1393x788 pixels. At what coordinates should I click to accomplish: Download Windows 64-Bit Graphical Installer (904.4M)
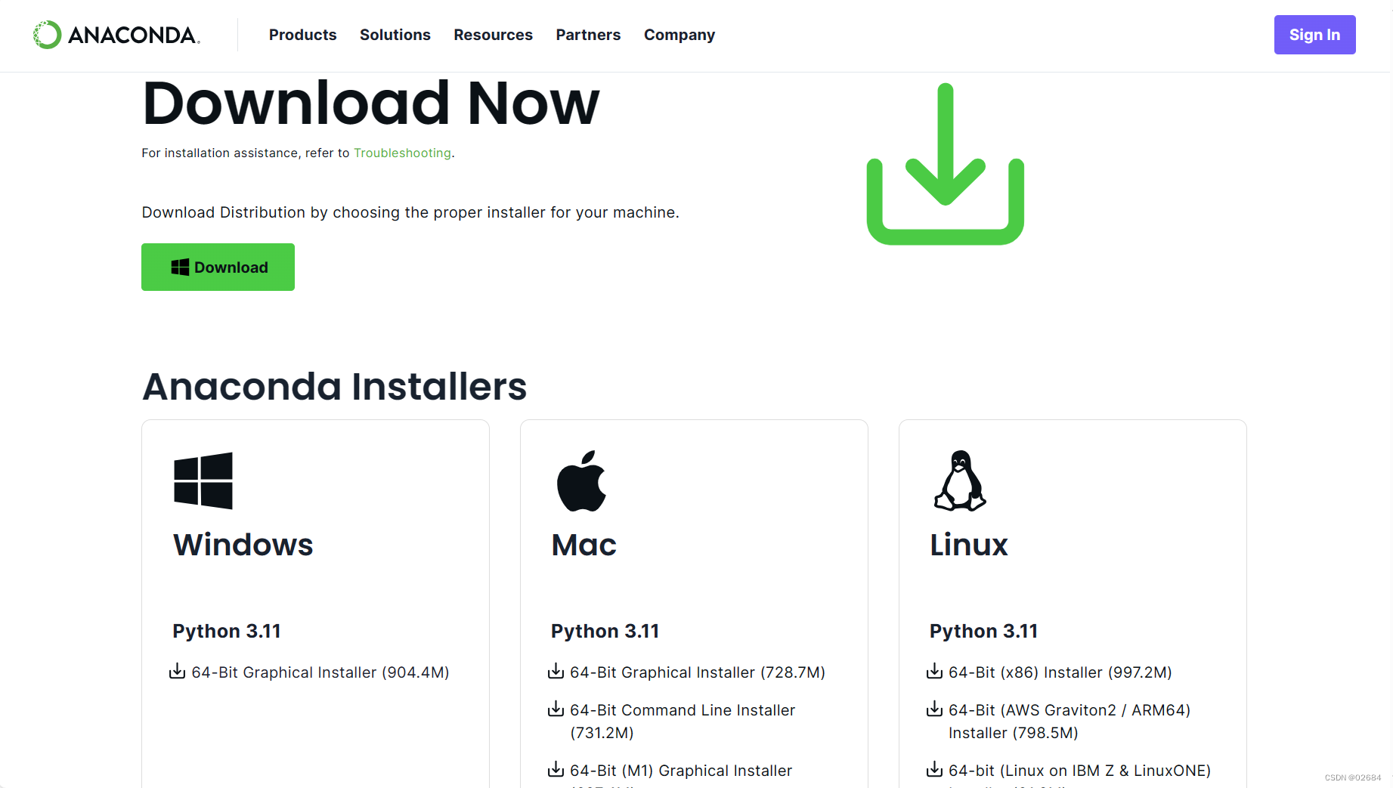coord(320,672)
